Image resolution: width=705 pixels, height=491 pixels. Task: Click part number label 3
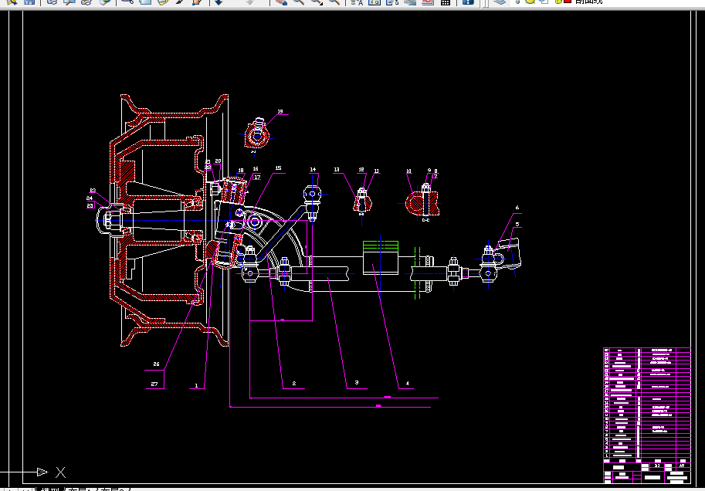pos(357,382)
